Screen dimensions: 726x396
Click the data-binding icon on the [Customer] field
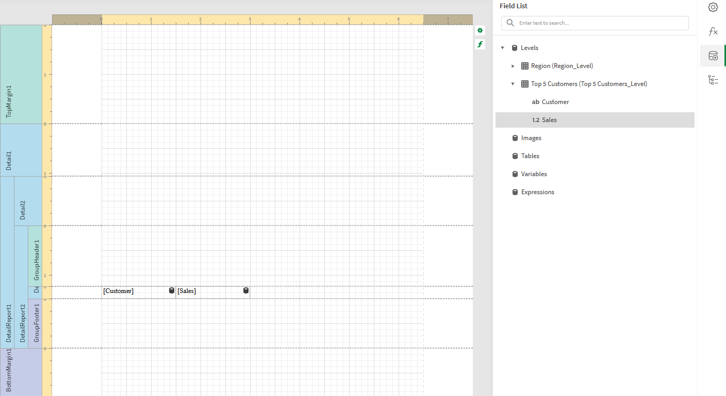tap(171, 290)
